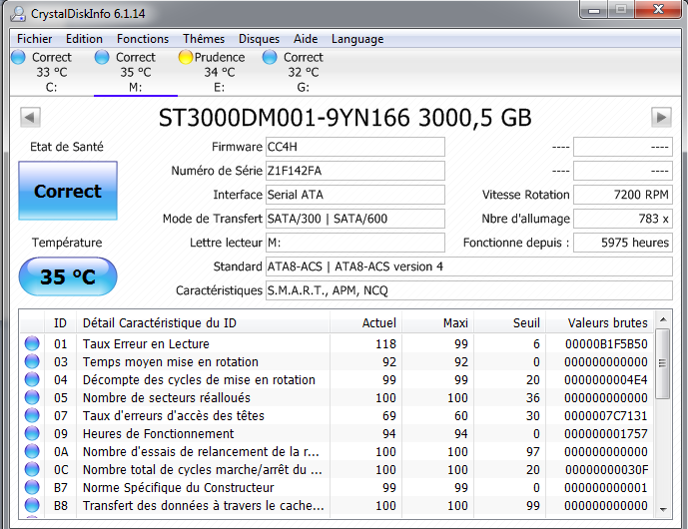Select drive G: status icon
Viewport: 688px width, 529px height.
pos(270,57)
